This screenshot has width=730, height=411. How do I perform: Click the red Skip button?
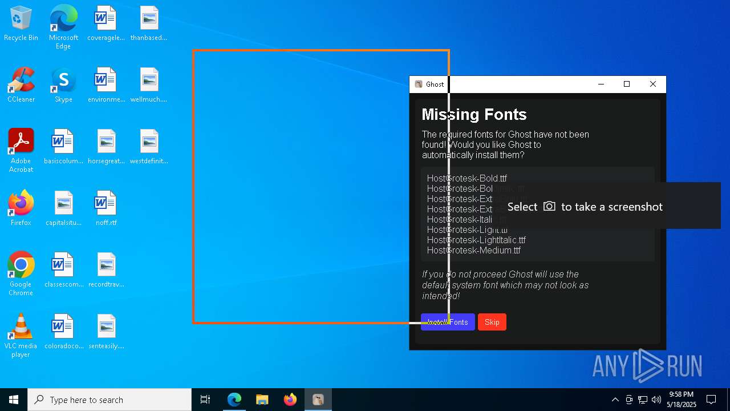click(x=492, y=322)
